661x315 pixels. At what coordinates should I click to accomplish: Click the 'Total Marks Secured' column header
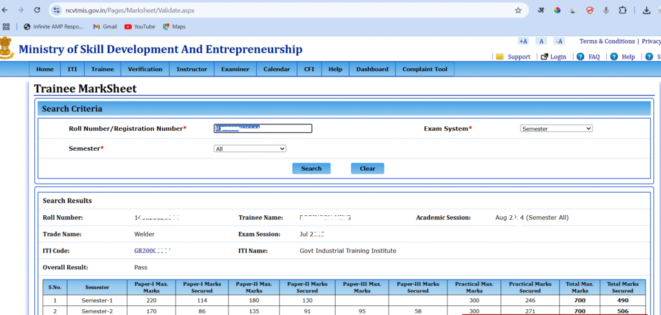coord(623,287)
